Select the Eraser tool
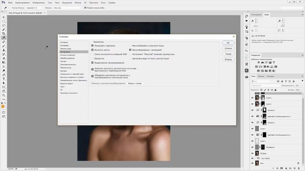Image resolution: width=305 pixels, height=171 pixels. (x=4, y=58)
